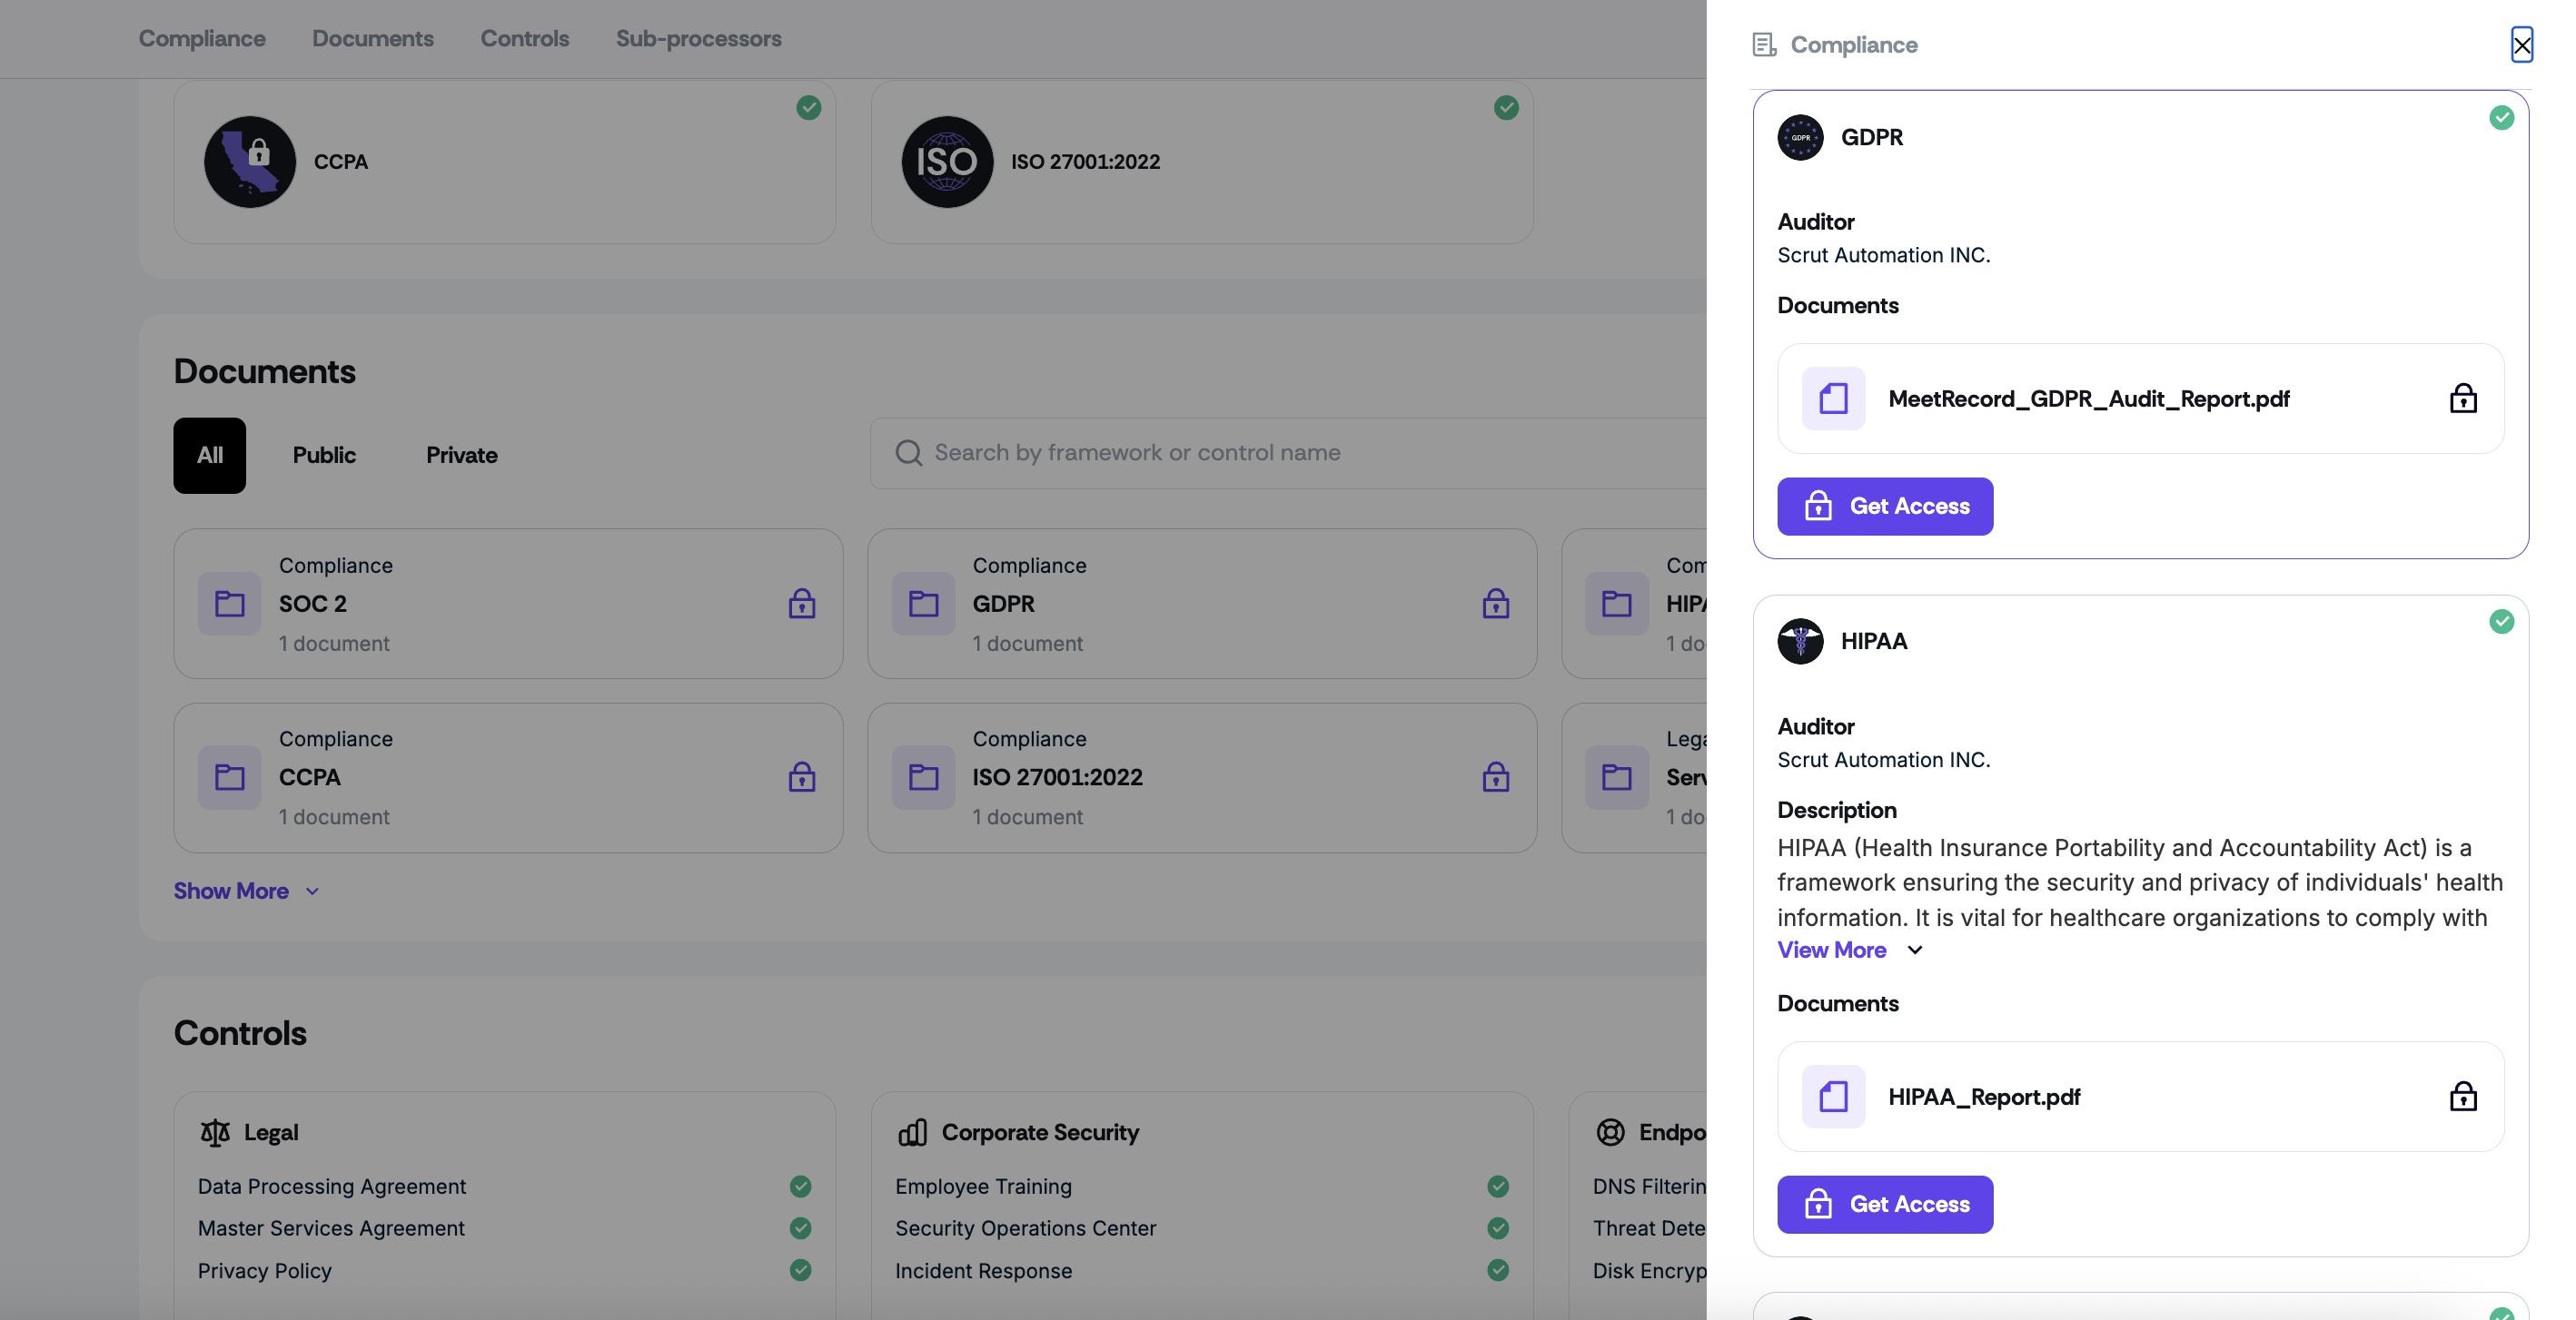The width and height of the screenshot is (2576, 1320).
Task: Click green check on GDPR panel card
Action: (x=2502, y=118)
